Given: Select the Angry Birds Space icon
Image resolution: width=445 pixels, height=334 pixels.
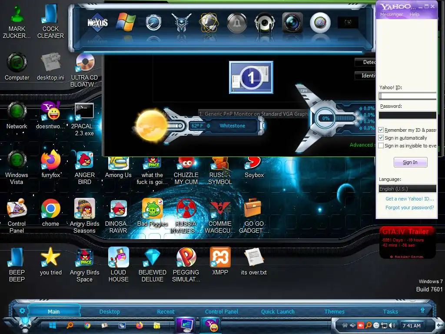Looking at the screenshot, I should (x=85, y=265).
